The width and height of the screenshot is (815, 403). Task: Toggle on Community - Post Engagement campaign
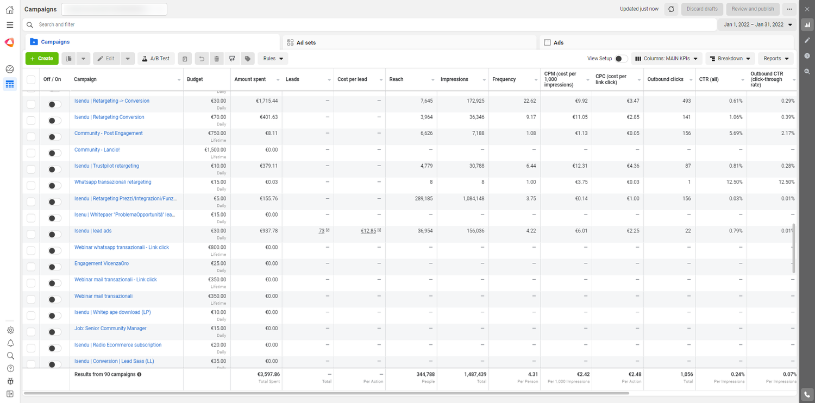54,137
